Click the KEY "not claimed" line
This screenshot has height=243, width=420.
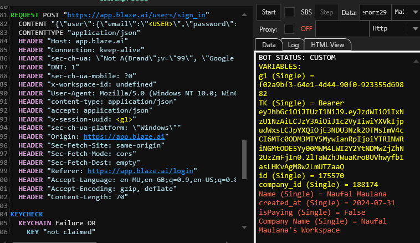click(x=61, y=232)
